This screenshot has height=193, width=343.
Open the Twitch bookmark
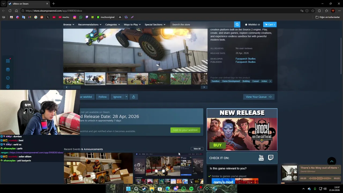[x=87, y=17]
